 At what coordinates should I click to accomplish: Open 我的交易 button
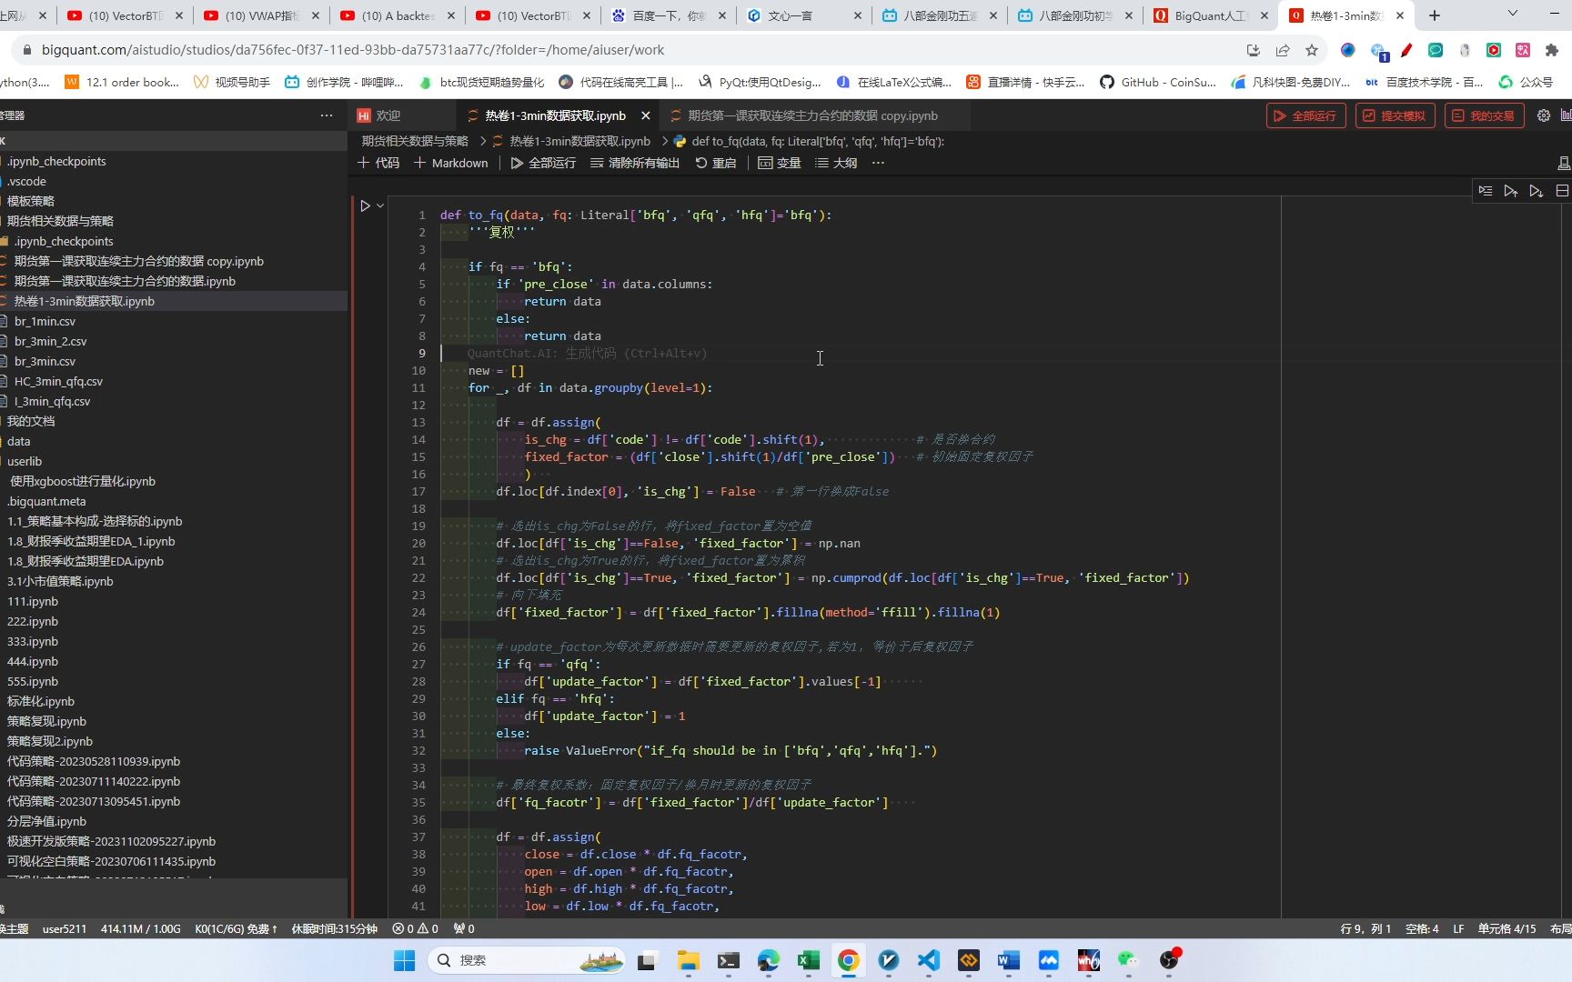(x=1484, y=115)
